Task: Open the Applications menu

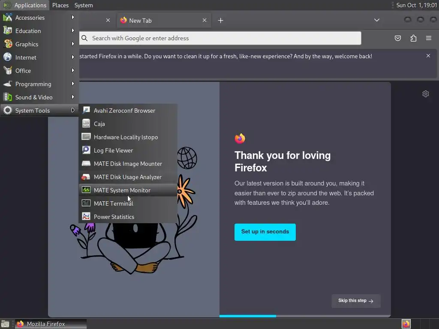Action: point(24,5)
